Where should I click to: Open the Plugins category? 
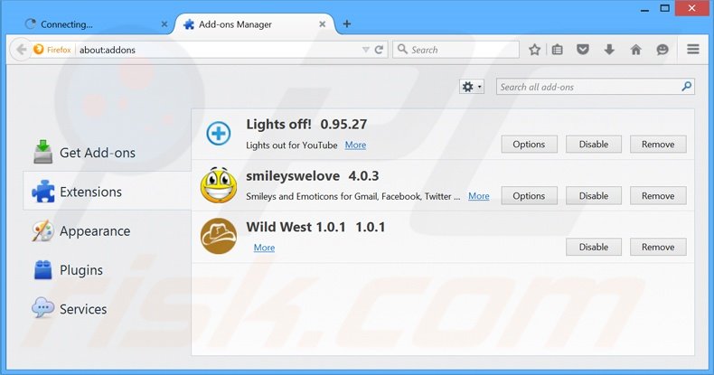pyautogui.click(x=107, y=270)
